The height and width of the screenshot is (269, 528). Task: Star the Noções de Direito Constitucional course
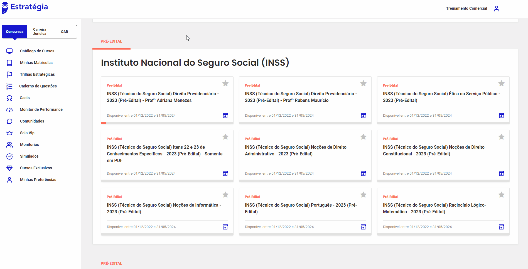[502, 137]
